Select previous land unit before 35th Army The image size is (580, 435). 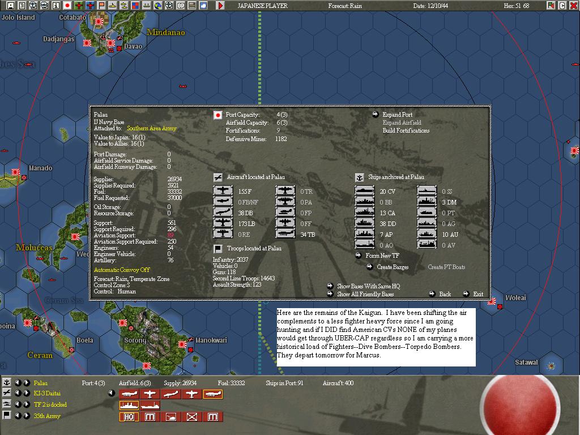(x=18, y=416)
